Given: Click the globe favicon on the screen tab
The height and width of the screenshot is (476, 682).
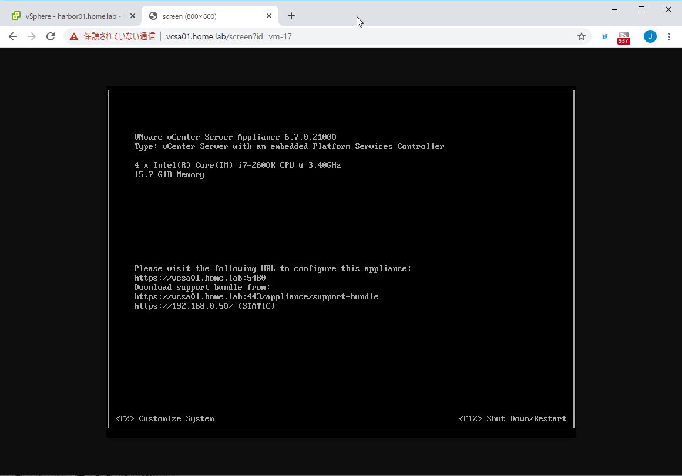Looking at the screenshot, I should tap(153, 16).
